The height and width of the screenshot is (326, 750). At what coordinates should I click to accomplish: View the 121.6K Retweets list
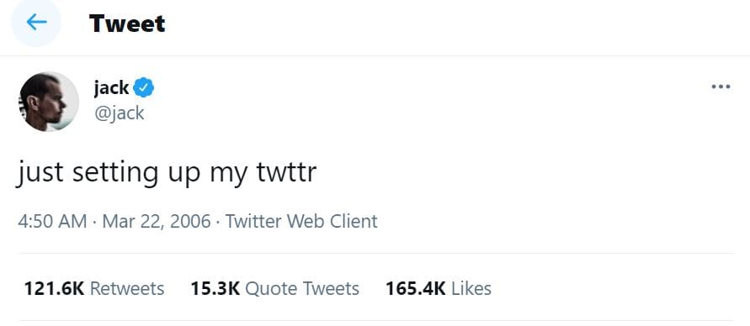tap(94, 288)
